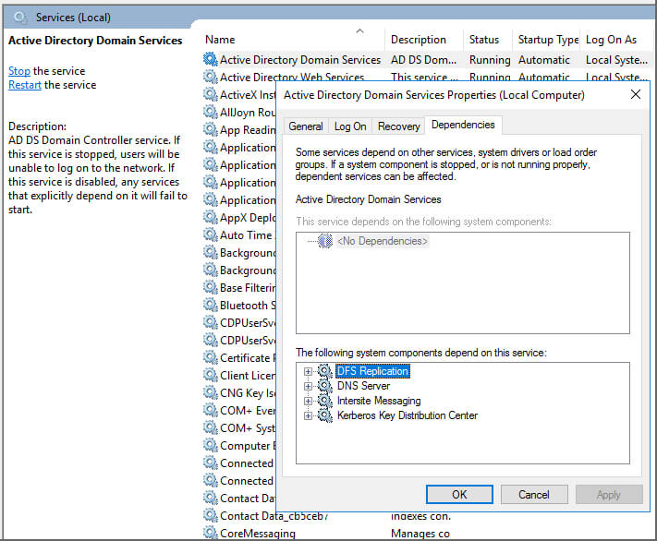Expand the DFS Replication tree node

[308, 371]
